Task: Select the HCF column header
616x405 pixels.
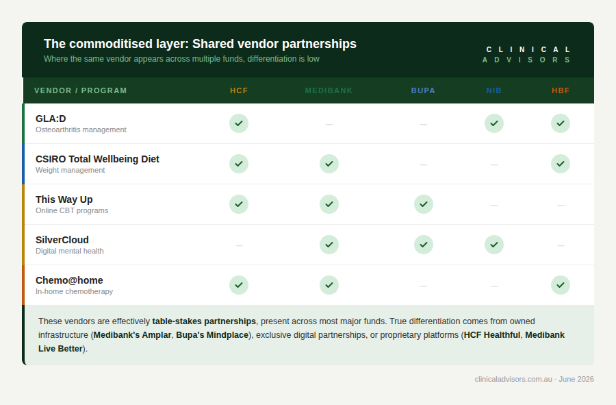Action: (x=239, y=91)
